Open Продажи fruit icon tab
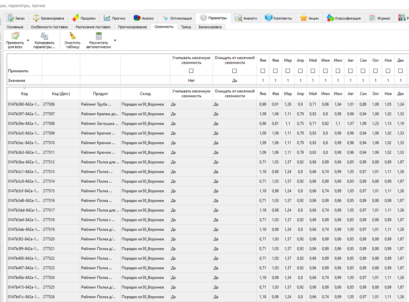This screenshot has width=409, height=302. tap(76, 18)
